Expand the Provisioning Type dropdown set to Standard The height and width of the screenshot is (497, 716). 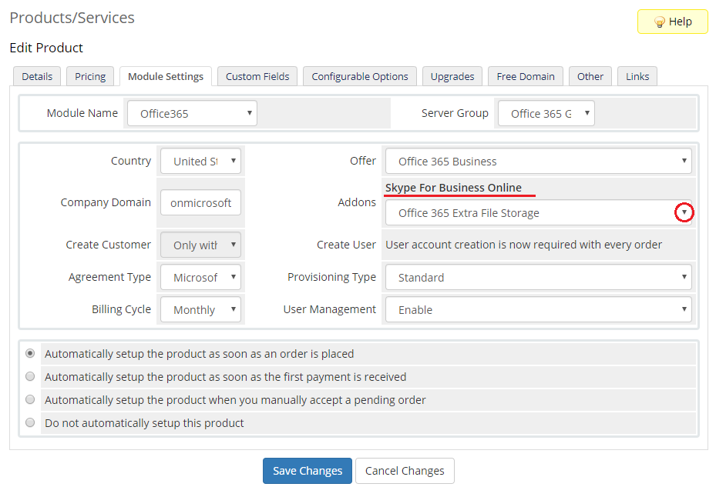coord(539,277)
